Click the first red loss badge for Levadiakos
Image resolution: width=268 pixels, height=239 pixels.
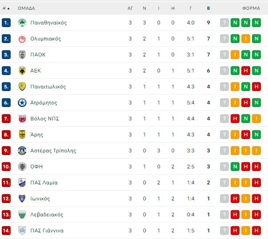point(235,215)
